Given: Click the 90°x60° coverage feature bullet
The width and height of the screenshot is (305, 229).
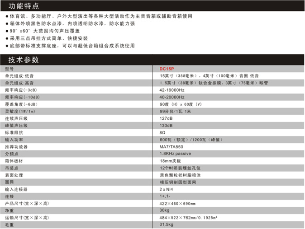Looking at the screenshot, I should click(46, 31).
